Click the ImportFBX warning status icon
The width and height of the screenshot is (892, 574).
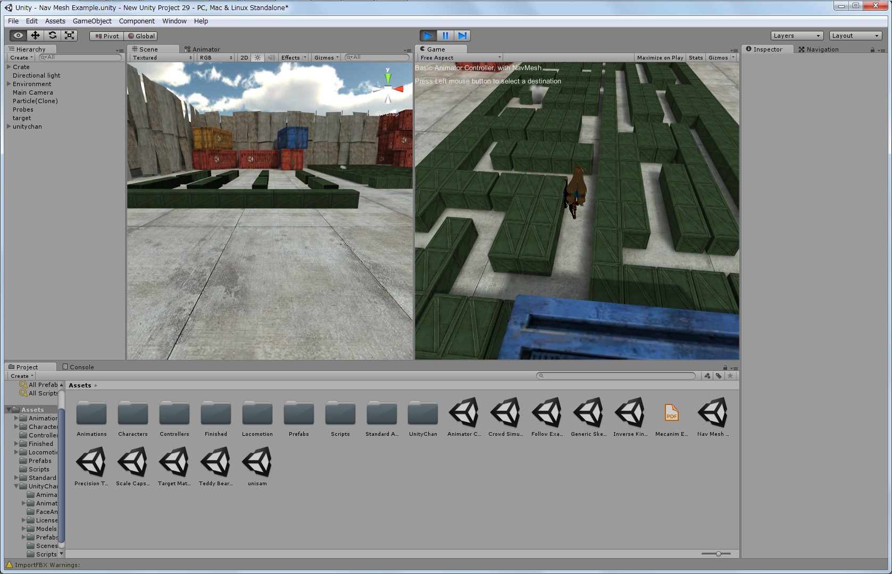(x=9, y=564)
